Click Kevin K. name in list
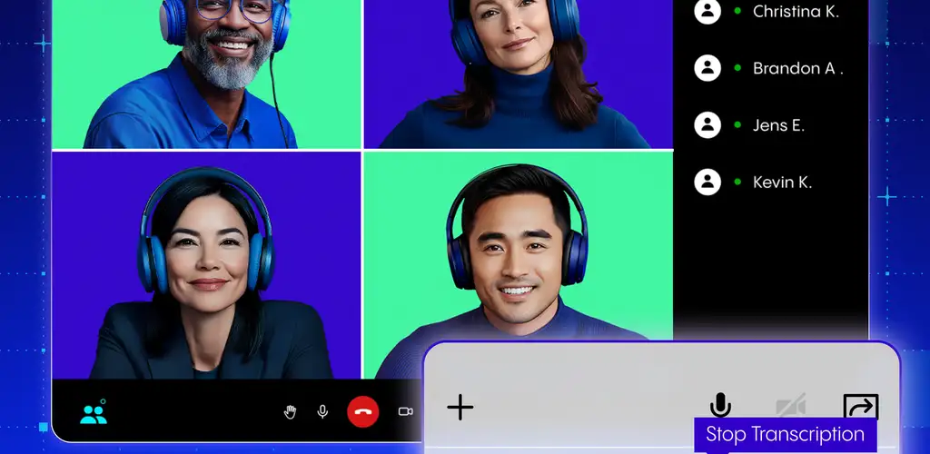 pyautogui.click(x=782, y=183)
